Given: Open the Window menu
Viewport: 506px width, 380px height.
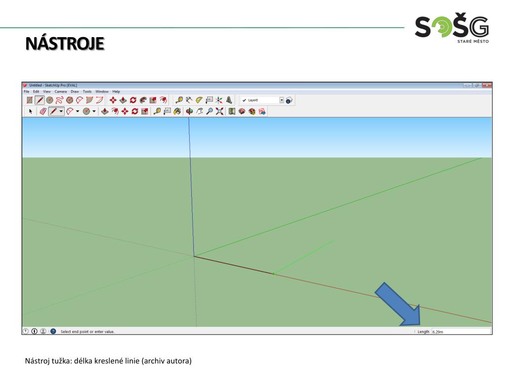Looking at the screenshot, I should pyautogui.click(x=102, y=92).
